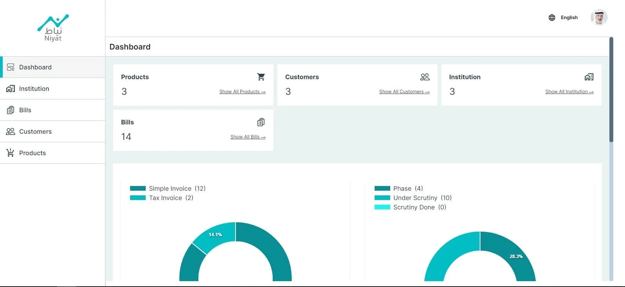Click the Niyat logo
The width and height of the screenshot is (625, 287).
53,28
